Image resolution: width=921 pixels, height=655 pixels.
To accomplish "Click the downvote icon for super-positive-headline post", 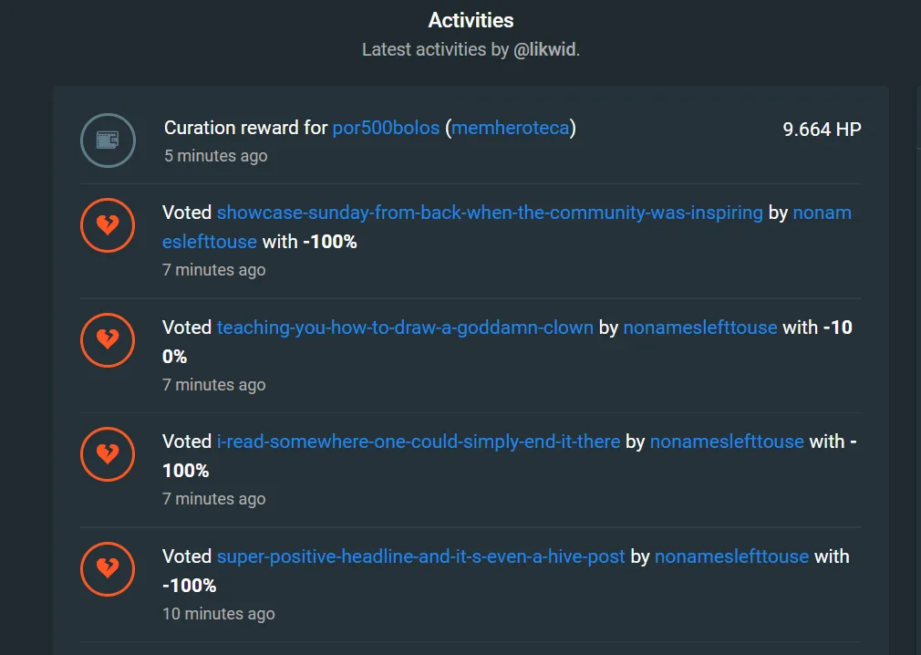I will [x=109, y=569].
